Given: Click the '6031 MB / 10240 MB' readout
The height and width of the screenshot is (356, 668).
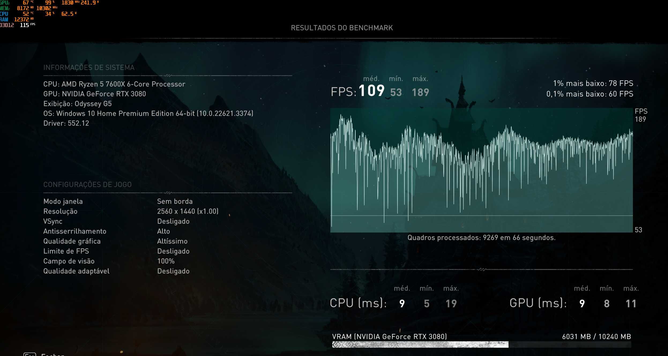Looking at the screenshot, I should click(596, 337).
